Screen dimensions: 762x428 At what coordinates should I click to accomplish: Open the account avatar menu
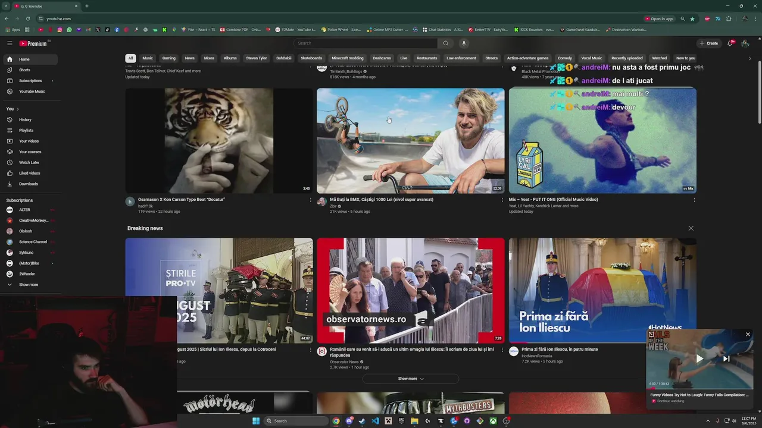tap(745, 43)
